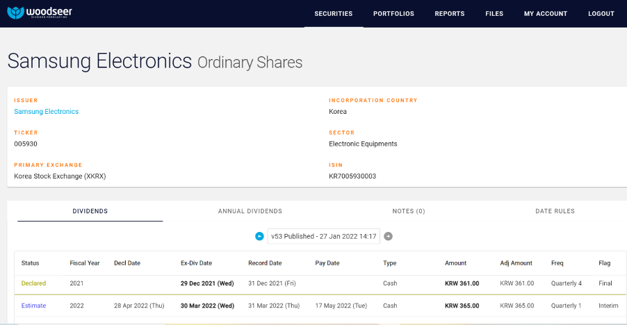The width and height of the screenshot is (627, 325).
Task: Click the Interim flag cell
Action: coord(608,306)
